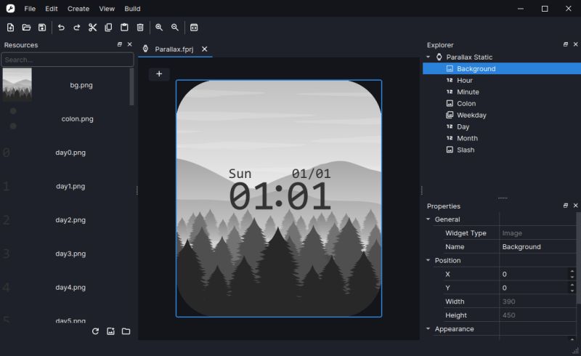Click the Y position value field
Viewport: 581px width, 356px height.
point(534,288)
